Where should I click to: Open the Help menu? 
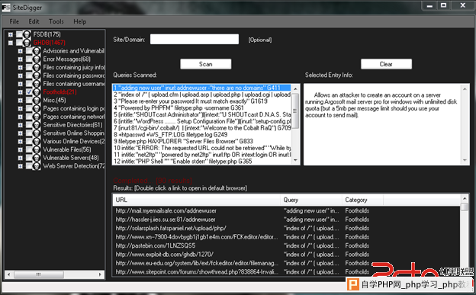point(80,21)
